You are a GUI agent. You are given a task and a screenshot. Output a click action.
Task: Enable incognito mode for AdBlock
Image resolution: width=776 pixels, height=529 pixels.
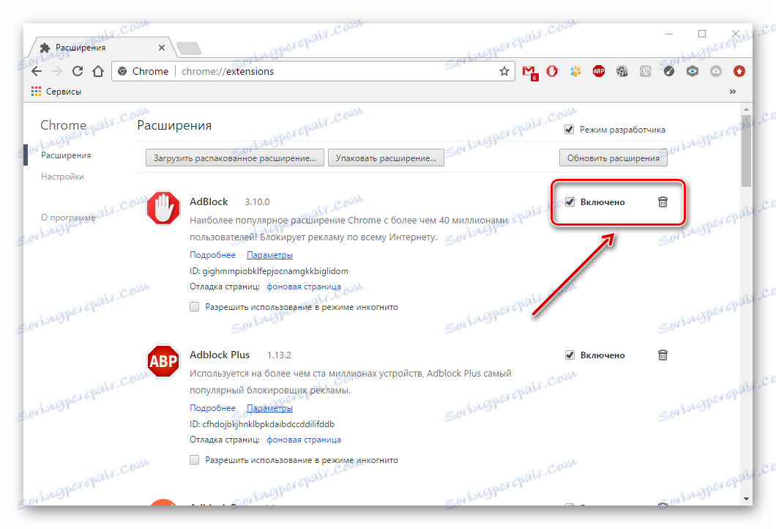pyautogui.click(x=194, y=306)
